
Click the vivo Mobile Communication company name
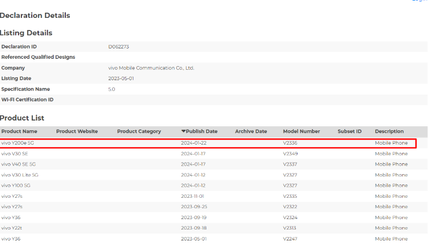point(151,67)
